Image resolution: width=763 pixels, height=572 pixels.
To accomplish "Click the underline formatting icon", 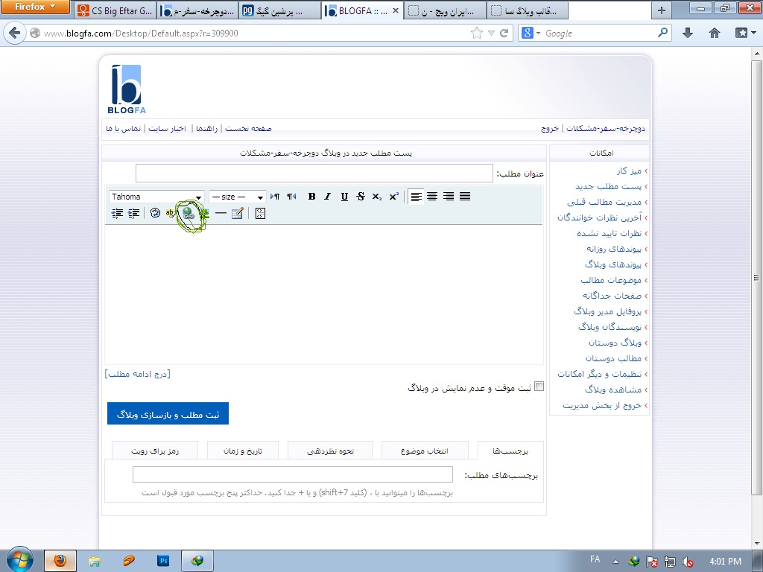I will click(x=344, y=197).
